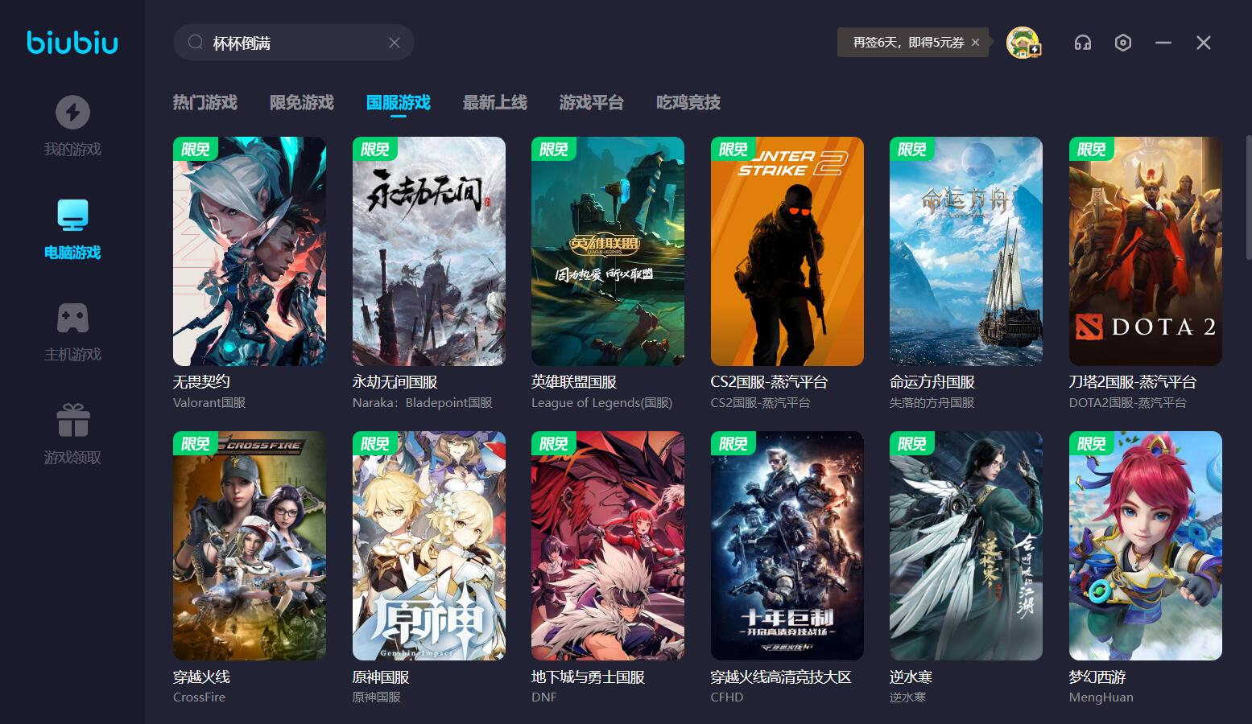Switch to the 热门游戏 tab
1252x724 pixels.
pyautogui.click(x=205, y=103)
